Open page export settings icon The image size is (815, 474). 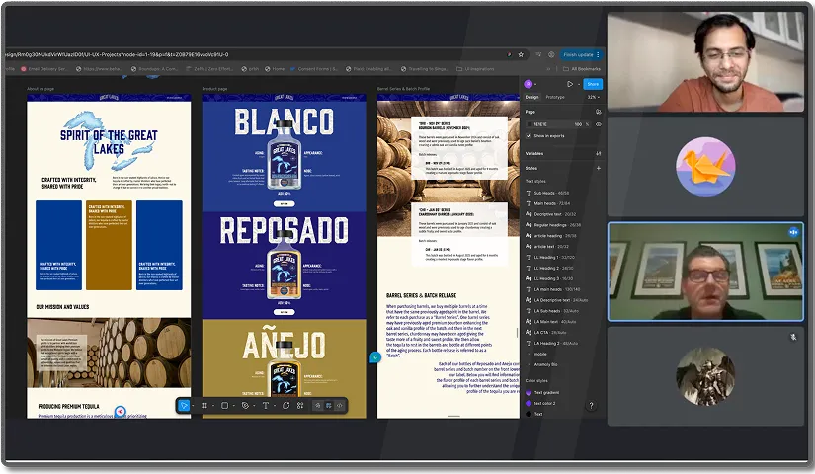click(x=599, y=112)
